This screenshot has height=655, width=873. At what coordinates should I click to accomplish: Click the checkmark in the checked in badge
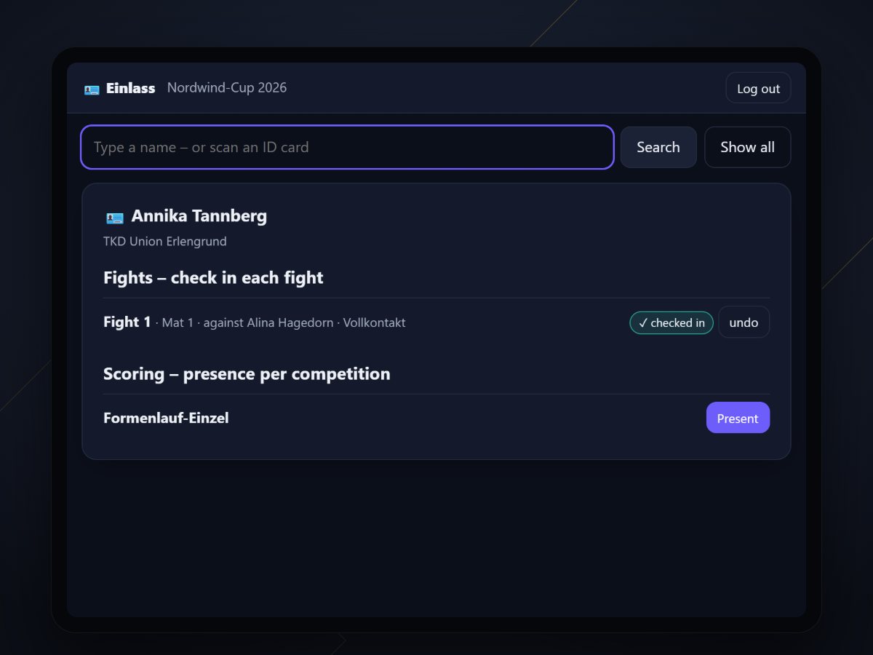(x=643, y=323)
